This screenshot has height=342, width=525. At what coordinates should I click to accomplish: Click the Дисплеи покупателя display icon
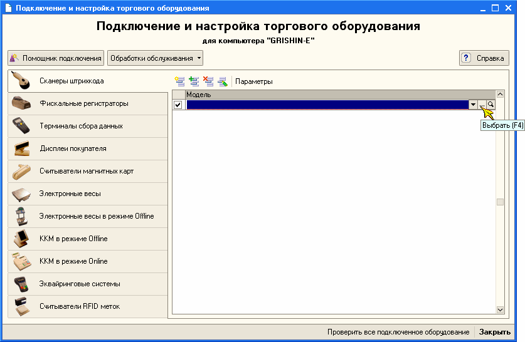click(21, 148)
